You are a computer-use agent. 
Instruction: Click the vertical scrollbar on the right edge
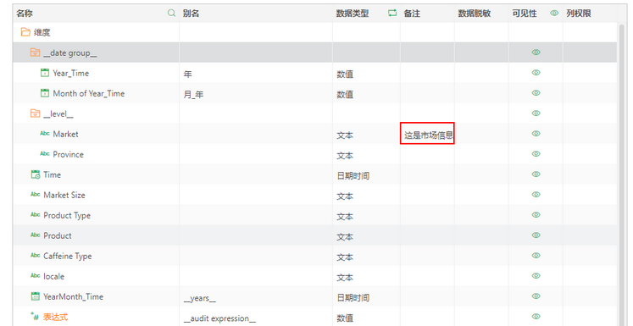[x=622, y=174]
